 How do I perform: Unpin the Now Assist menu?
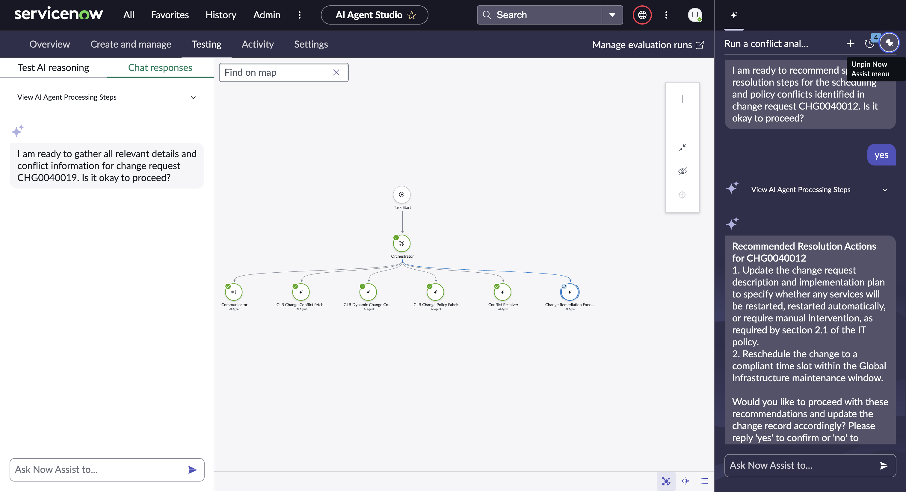coord(889,43)
